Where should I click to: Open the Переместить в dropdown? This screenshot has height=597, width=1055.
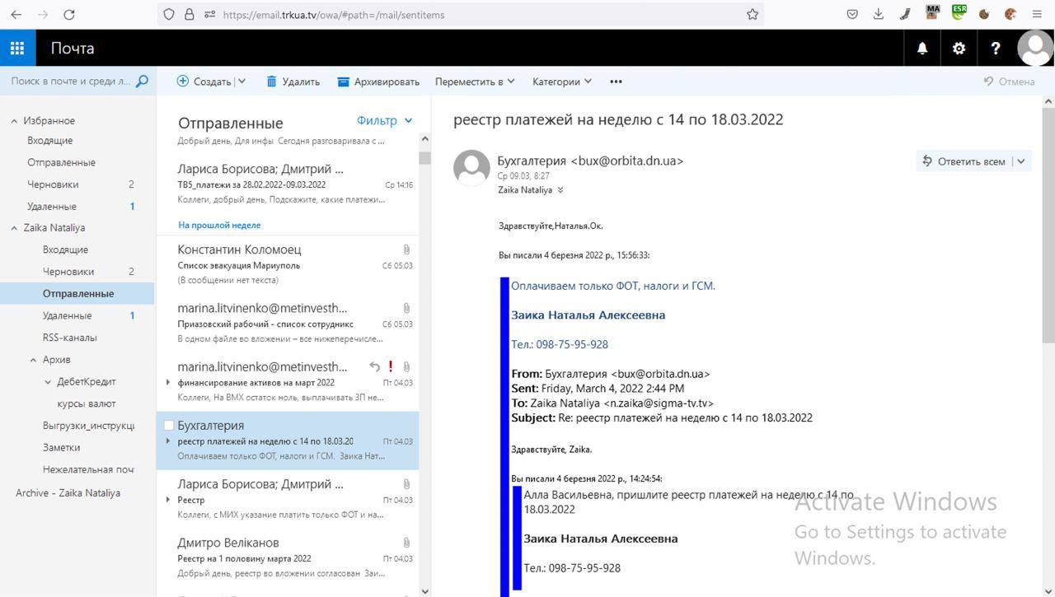click(475, 82)
